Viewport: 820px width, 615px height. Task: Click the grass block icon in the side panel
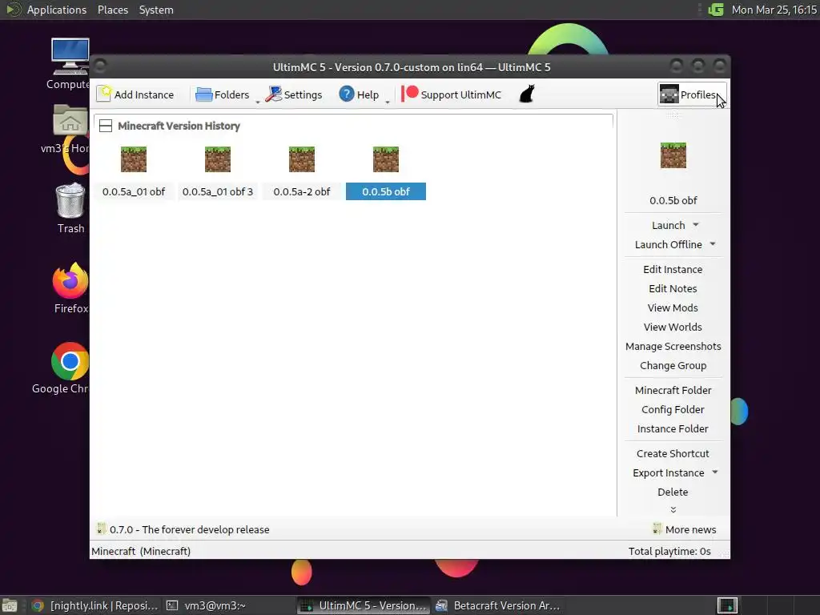point(673,155)
